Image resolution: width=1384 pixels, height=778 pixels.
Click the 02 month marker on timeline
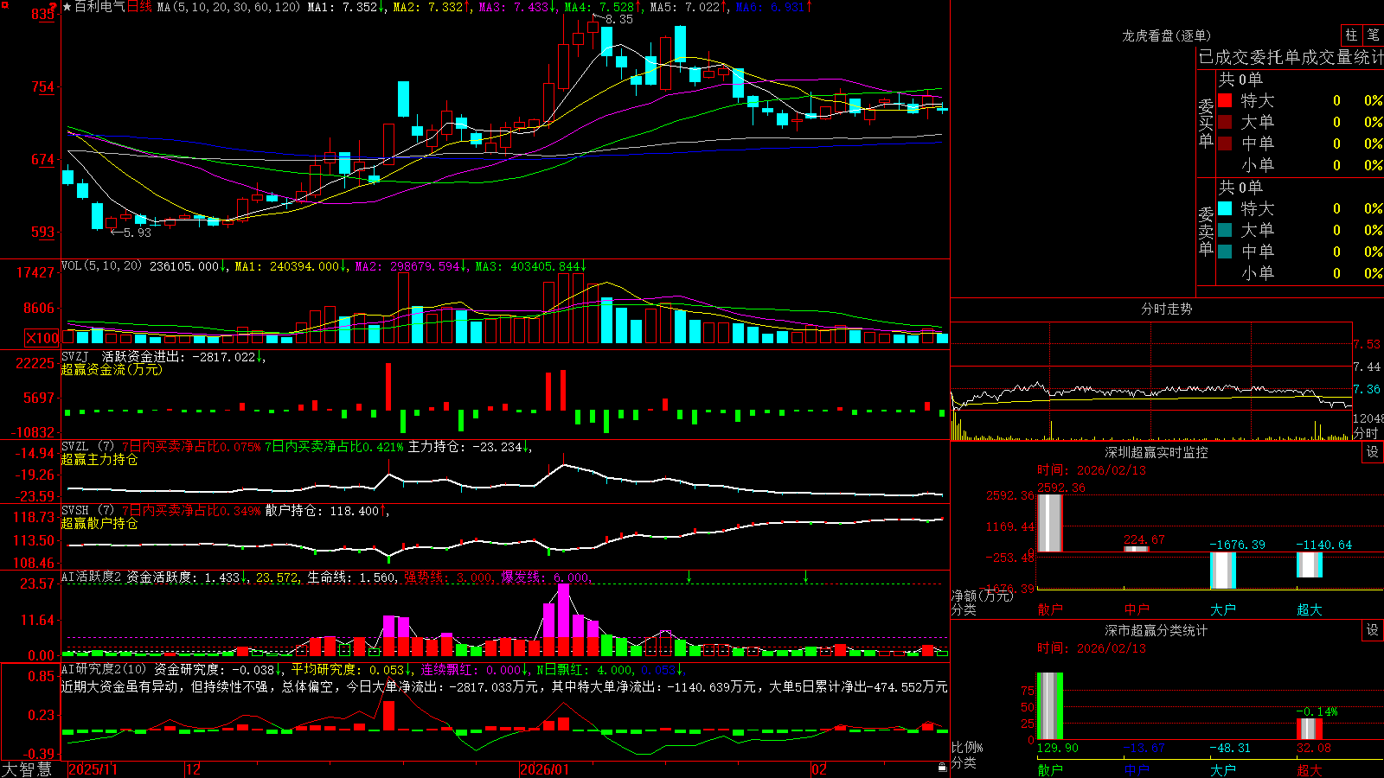click(x=819, y=769)
